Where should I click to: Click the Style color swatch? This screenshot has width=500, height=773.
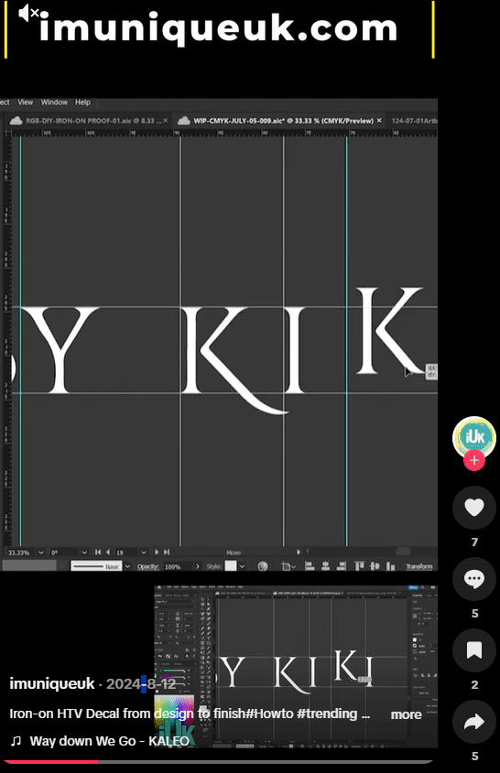point(231,566)
